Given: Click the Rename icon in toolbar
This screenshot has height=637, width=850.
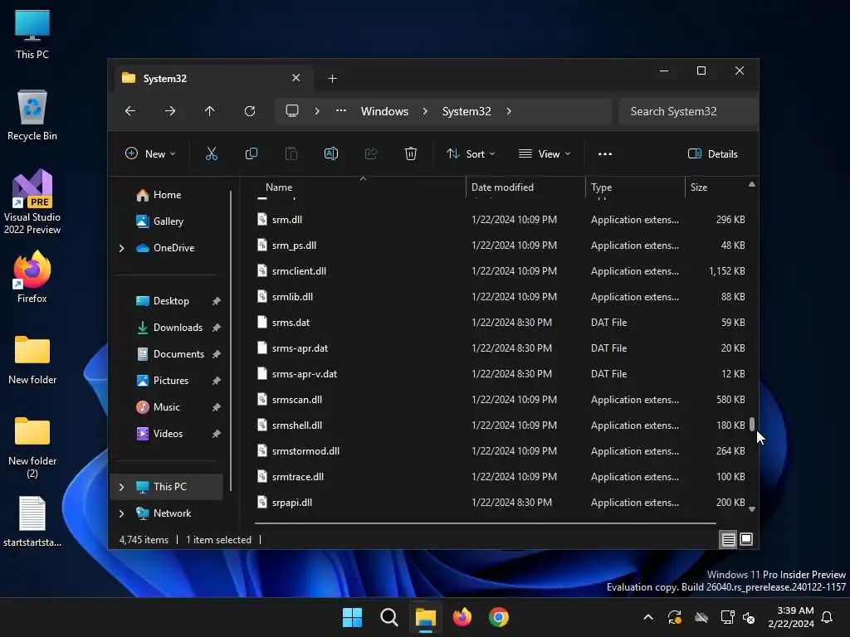Looking at the screenshot, I should coord(331,153).
